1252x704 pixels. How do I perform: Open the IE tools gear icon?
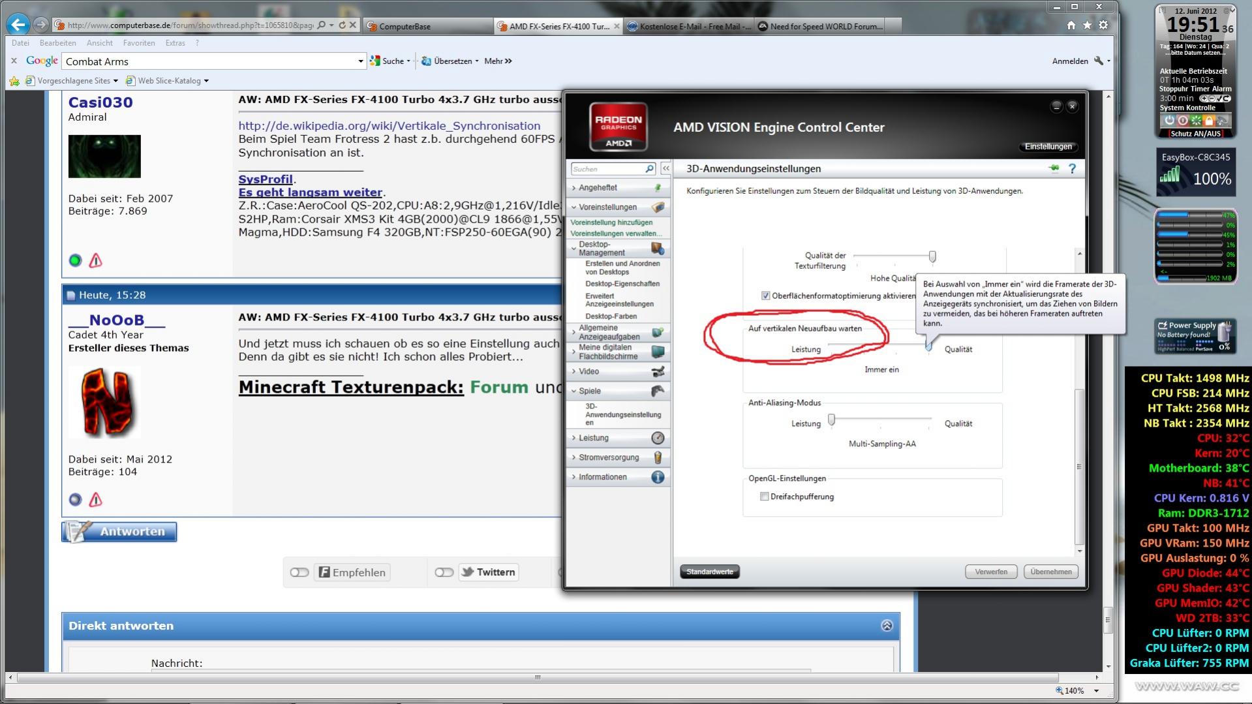click(x=1103, y=25)
